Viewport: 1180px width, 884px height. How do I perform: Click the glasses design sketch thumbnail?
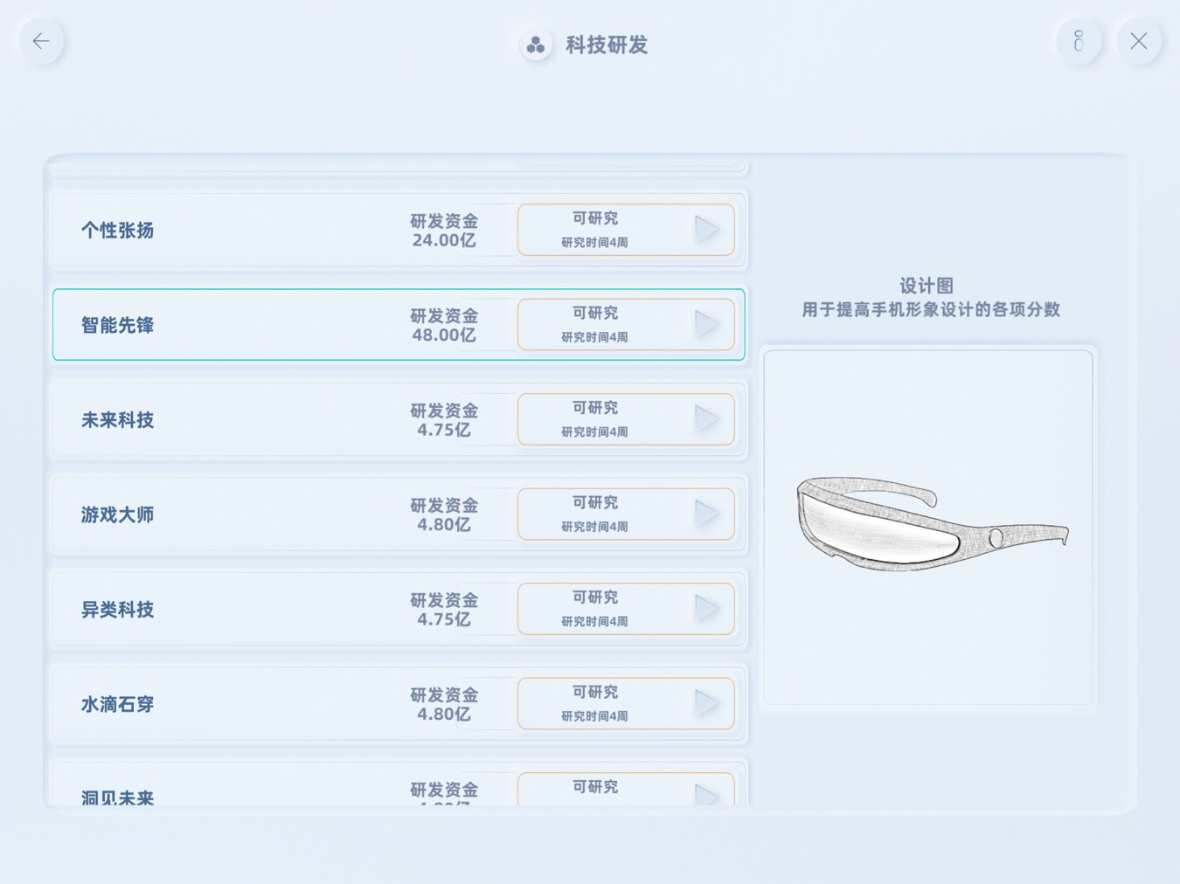pos(928,527)
